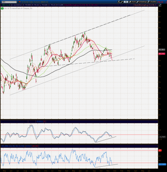Click the 23.5165 RSI value bubble
Screen dimensions: 167x172
pyautogui.click(x=162, y=164)
